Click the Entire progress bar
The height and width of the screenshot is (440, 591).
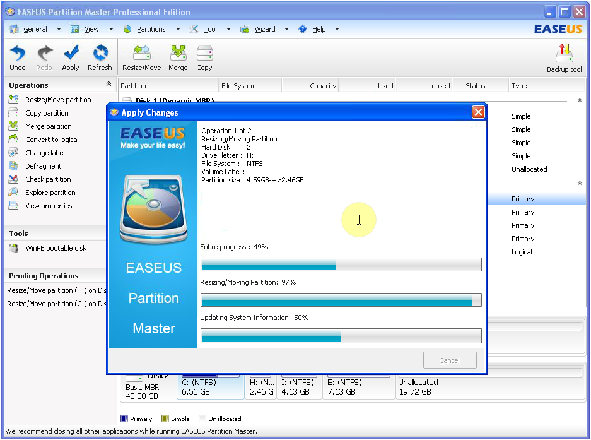[341, 265]
